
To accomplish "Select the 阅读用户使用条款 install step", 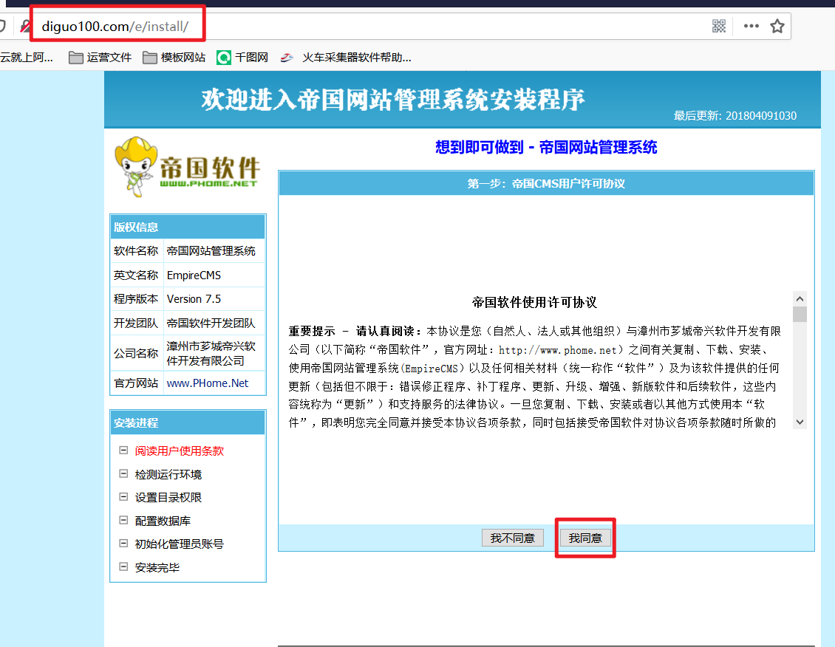I will coord(180,451).
